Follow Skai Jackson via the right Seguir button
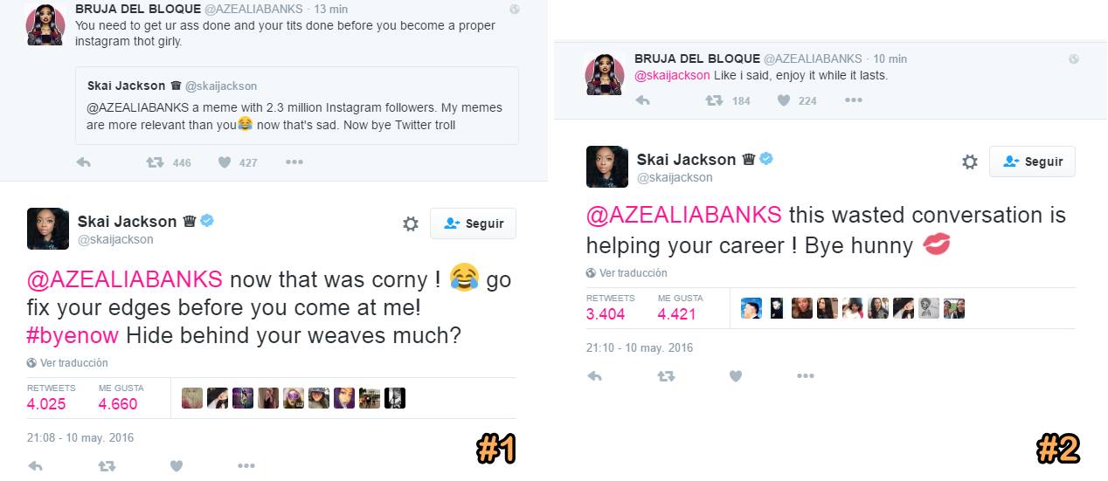Viewport: 1108px width, 481px height. tap(1032, 161)
